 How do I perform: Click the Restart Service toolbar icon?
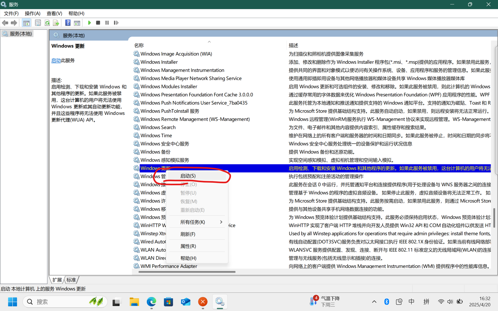point(116,23)
